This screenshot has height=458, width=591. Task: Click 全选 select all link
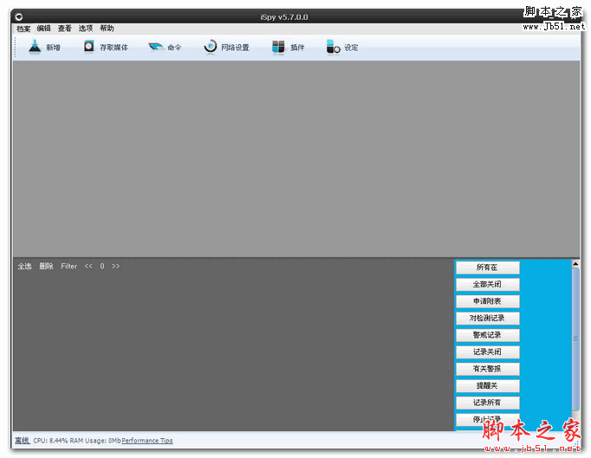(24, 267)
